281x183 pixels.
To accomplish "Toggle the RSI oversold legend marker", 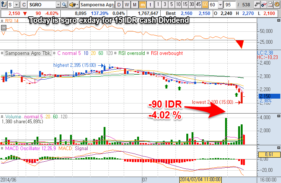I will tap(115, 53).
